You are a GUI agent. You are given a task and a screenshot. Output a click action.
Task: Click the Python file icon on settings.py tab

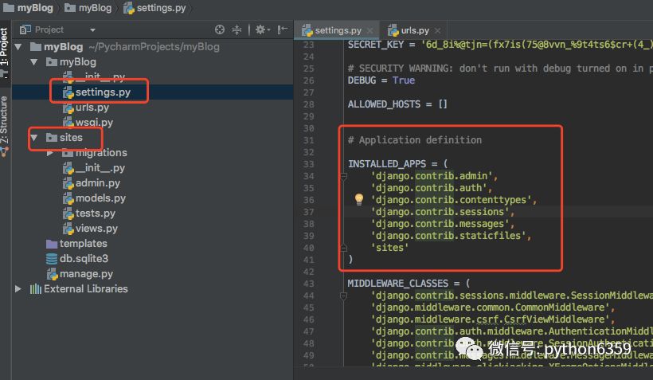(307, 30)
